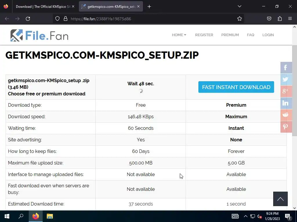
Task: Reload the current page
Action: 28,19
